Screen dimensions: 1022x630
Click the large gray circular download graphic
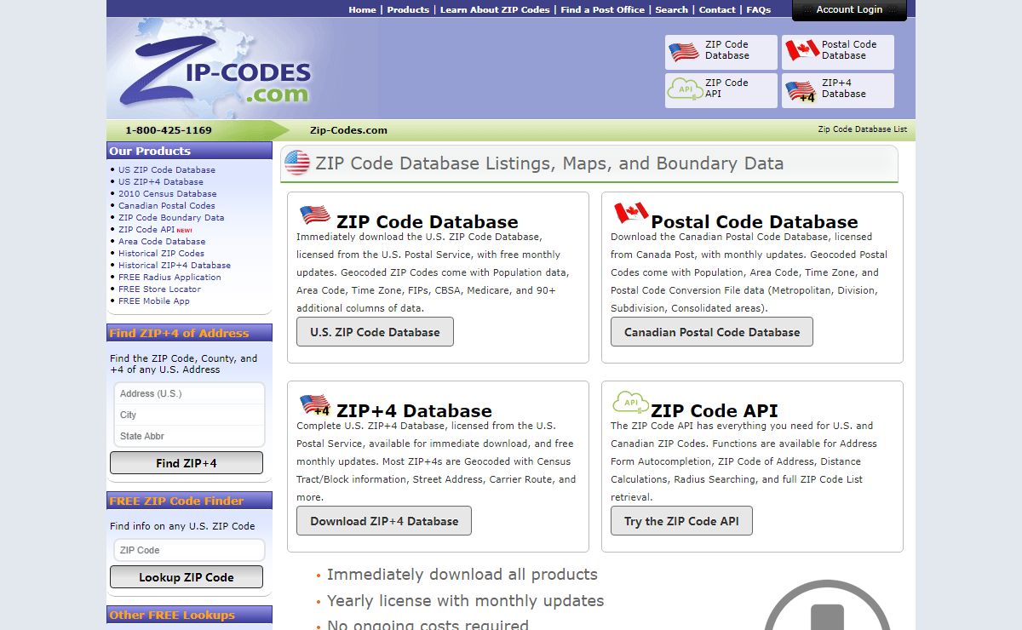827,605
